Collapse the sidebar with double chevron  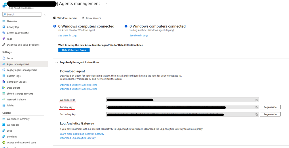(45, 15)
